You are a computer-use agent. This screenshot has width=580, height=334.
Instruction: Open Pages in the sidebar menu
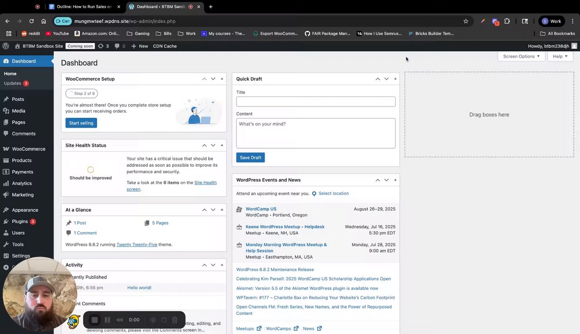[x=19, y=122]
